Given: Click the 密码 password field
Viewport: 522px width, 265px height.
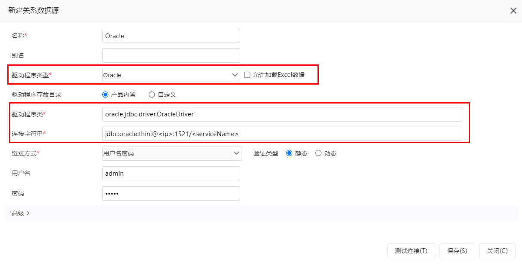Looking at the screenshot, I should (x=171, y=193).
